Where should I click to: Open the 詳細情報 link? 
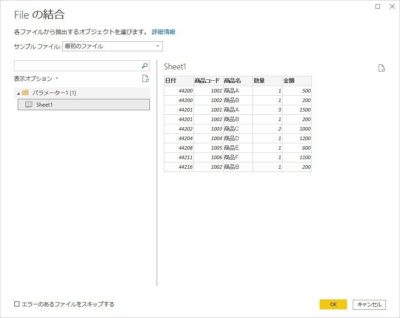click(163, 32)
